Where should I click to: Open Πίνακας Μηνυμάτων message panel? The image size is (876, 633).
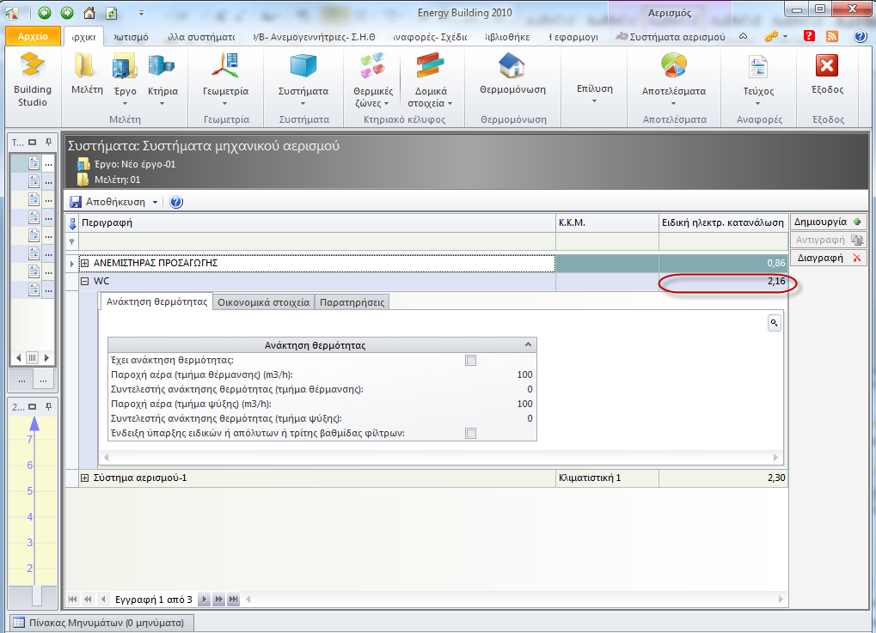click(101, 623)
